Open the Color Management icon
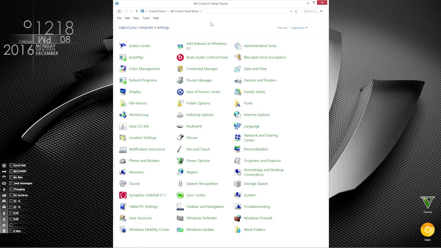 [x=123, y=69]
